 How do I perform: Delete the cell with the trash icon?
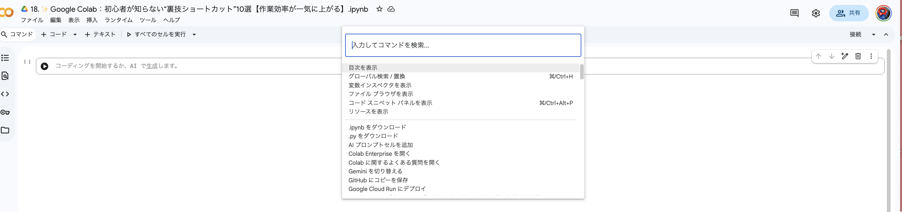[858, 56]
